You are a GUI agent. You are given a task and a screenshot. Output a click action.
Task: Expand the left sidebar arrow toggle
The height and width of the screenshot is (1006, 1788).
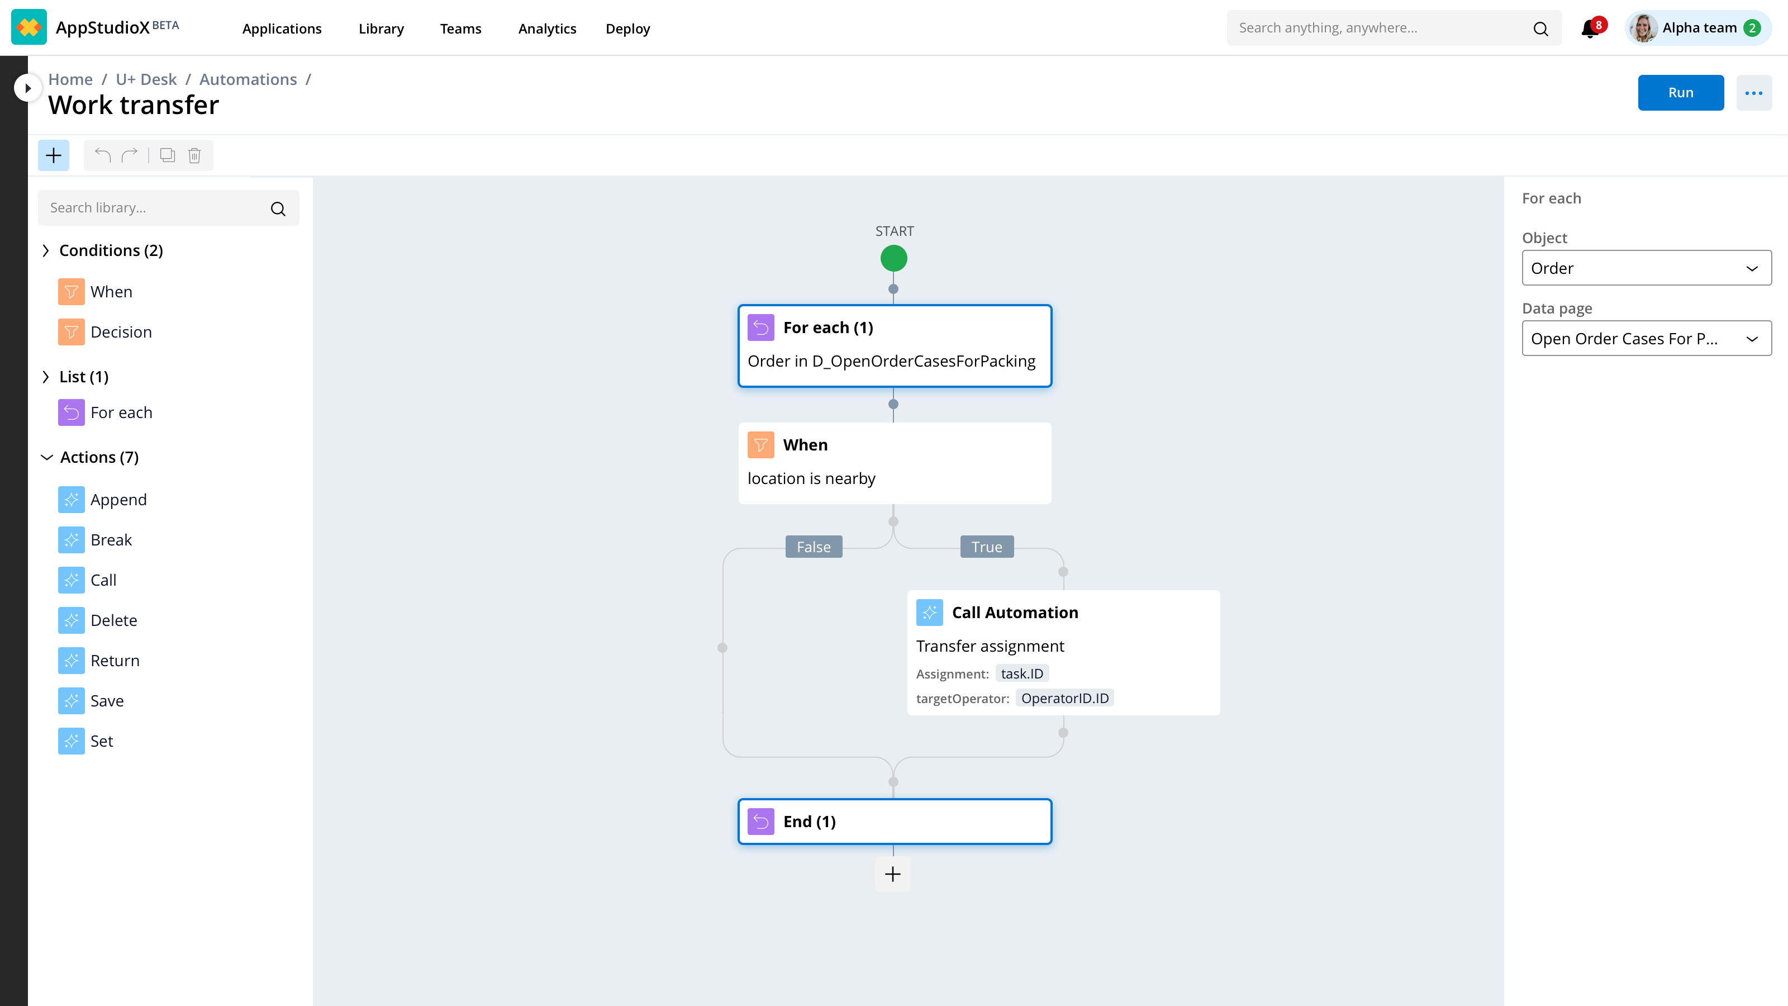click(x=27, y=88)
